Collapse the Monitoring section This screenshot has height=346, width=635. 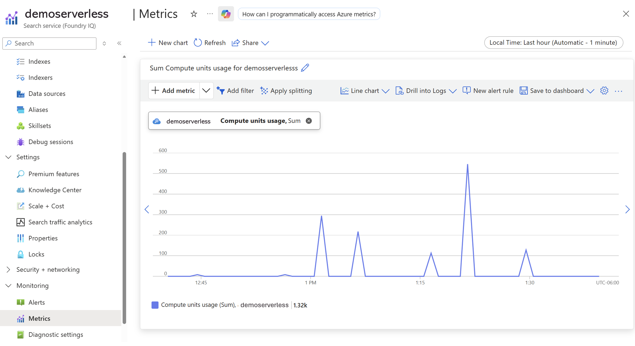pos(9,285)
